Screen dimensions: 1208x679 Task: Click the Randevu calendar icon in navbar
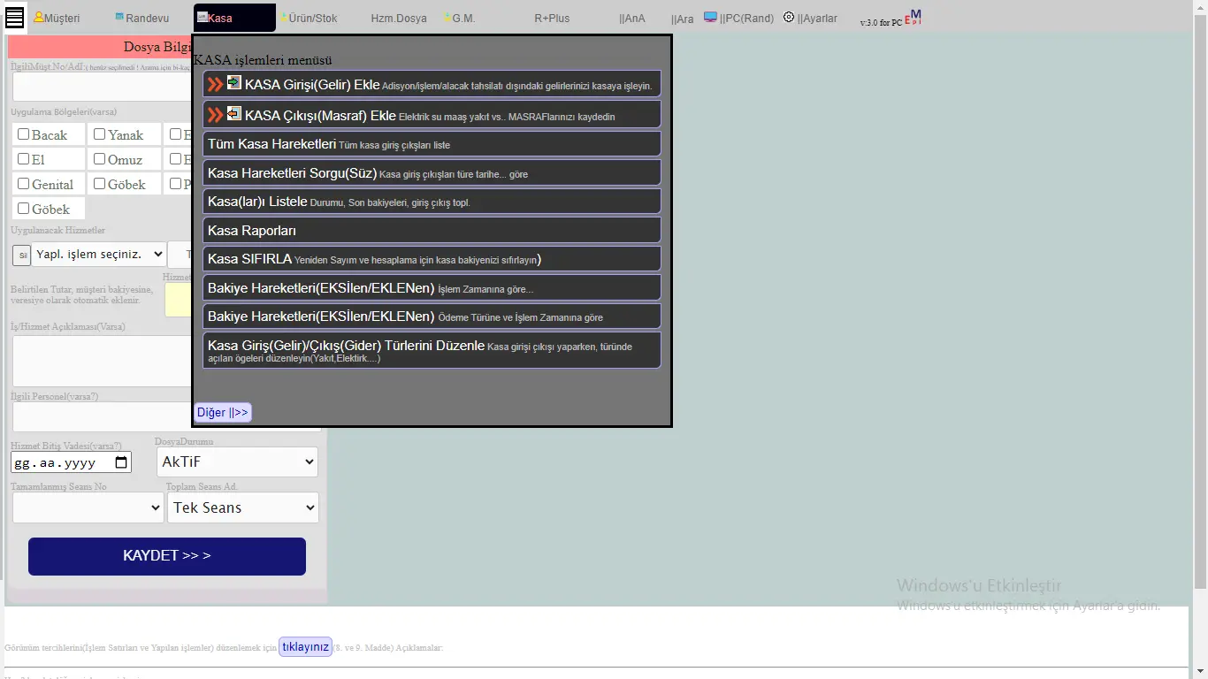119,17
